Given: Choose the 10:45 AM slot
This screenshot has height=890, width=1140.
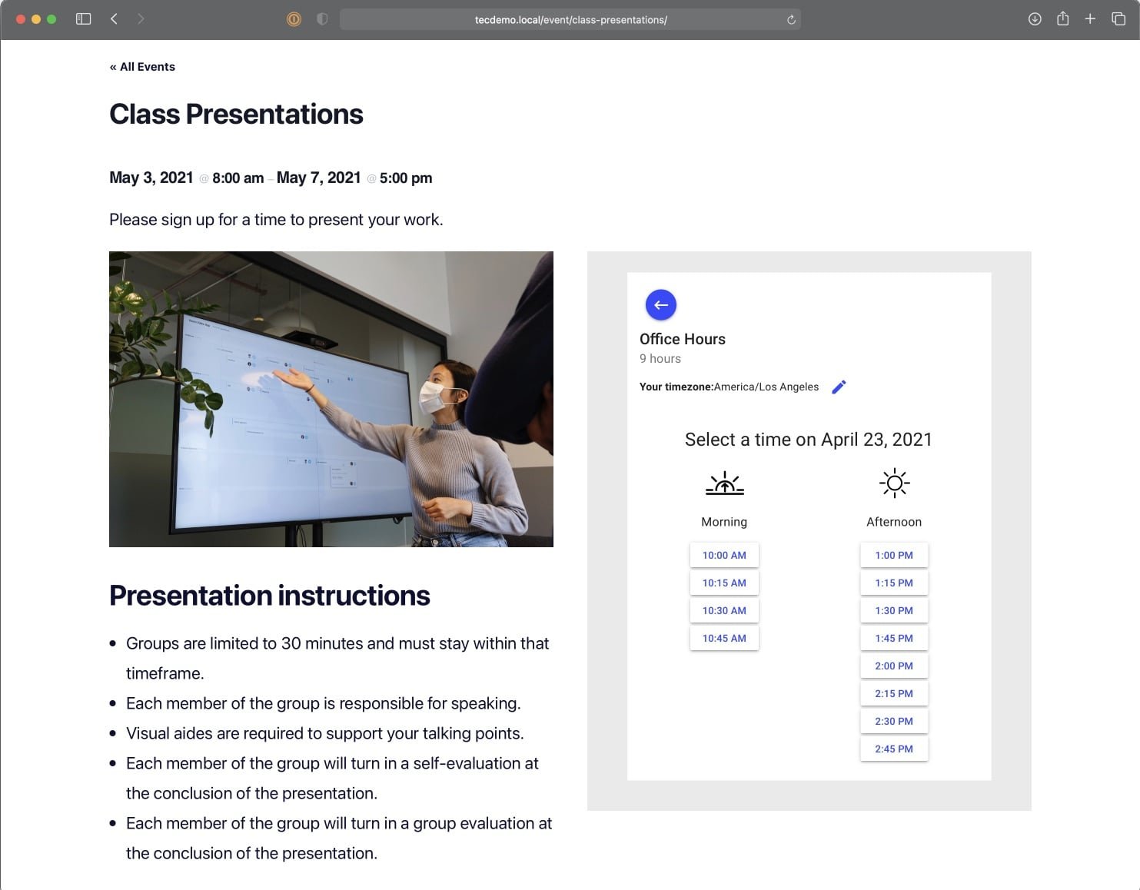Looking at the screenshot, I should pyautogui.click(x=724, y=638).
